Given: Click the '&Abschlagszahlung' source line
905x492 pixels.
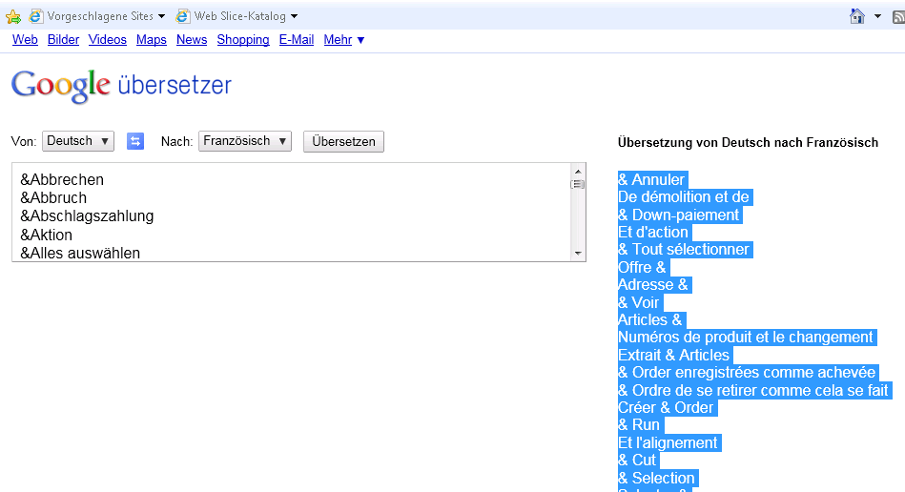Looking at the screenshot, I should (x=87, y=216).
